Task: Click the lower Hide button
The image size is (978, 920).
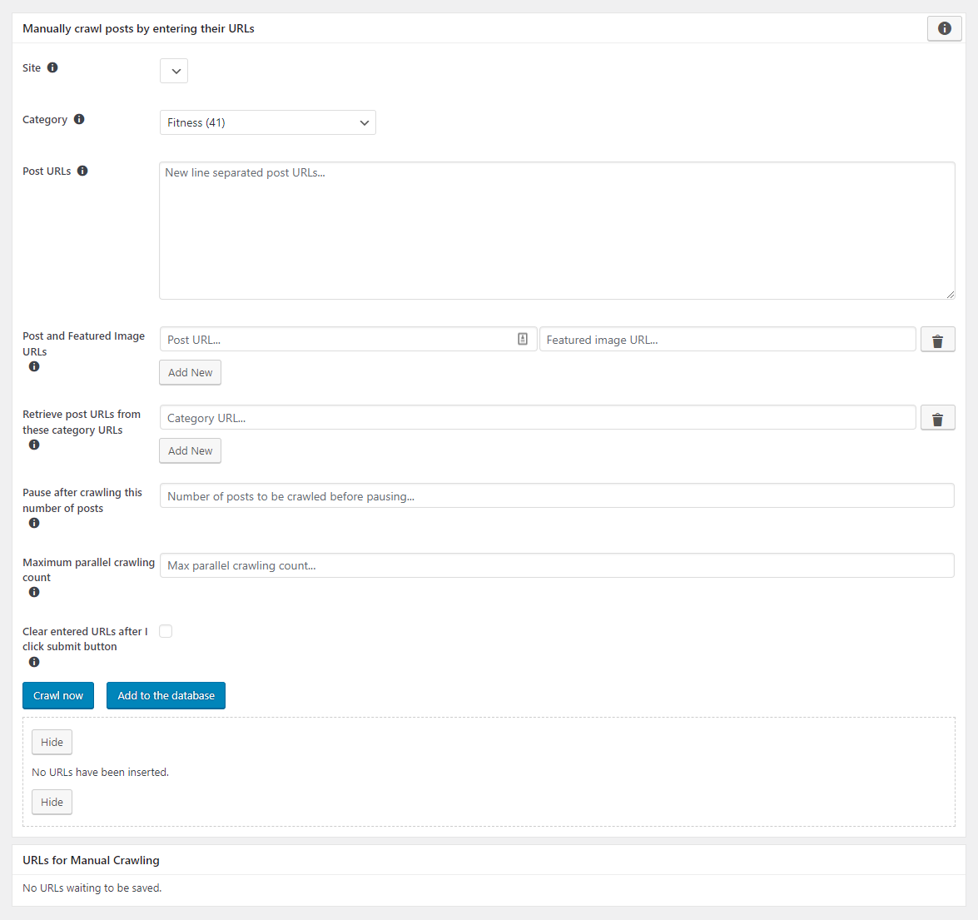Action: 52,802
